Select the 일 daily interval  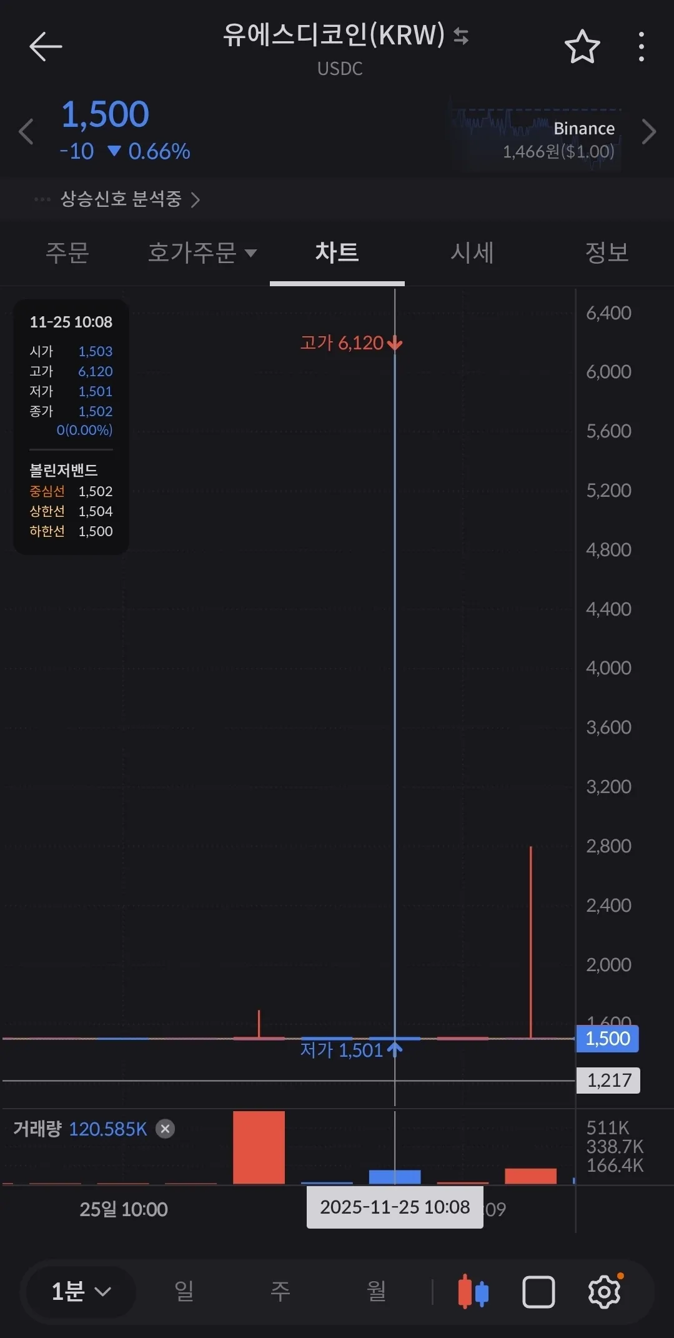184,1291
